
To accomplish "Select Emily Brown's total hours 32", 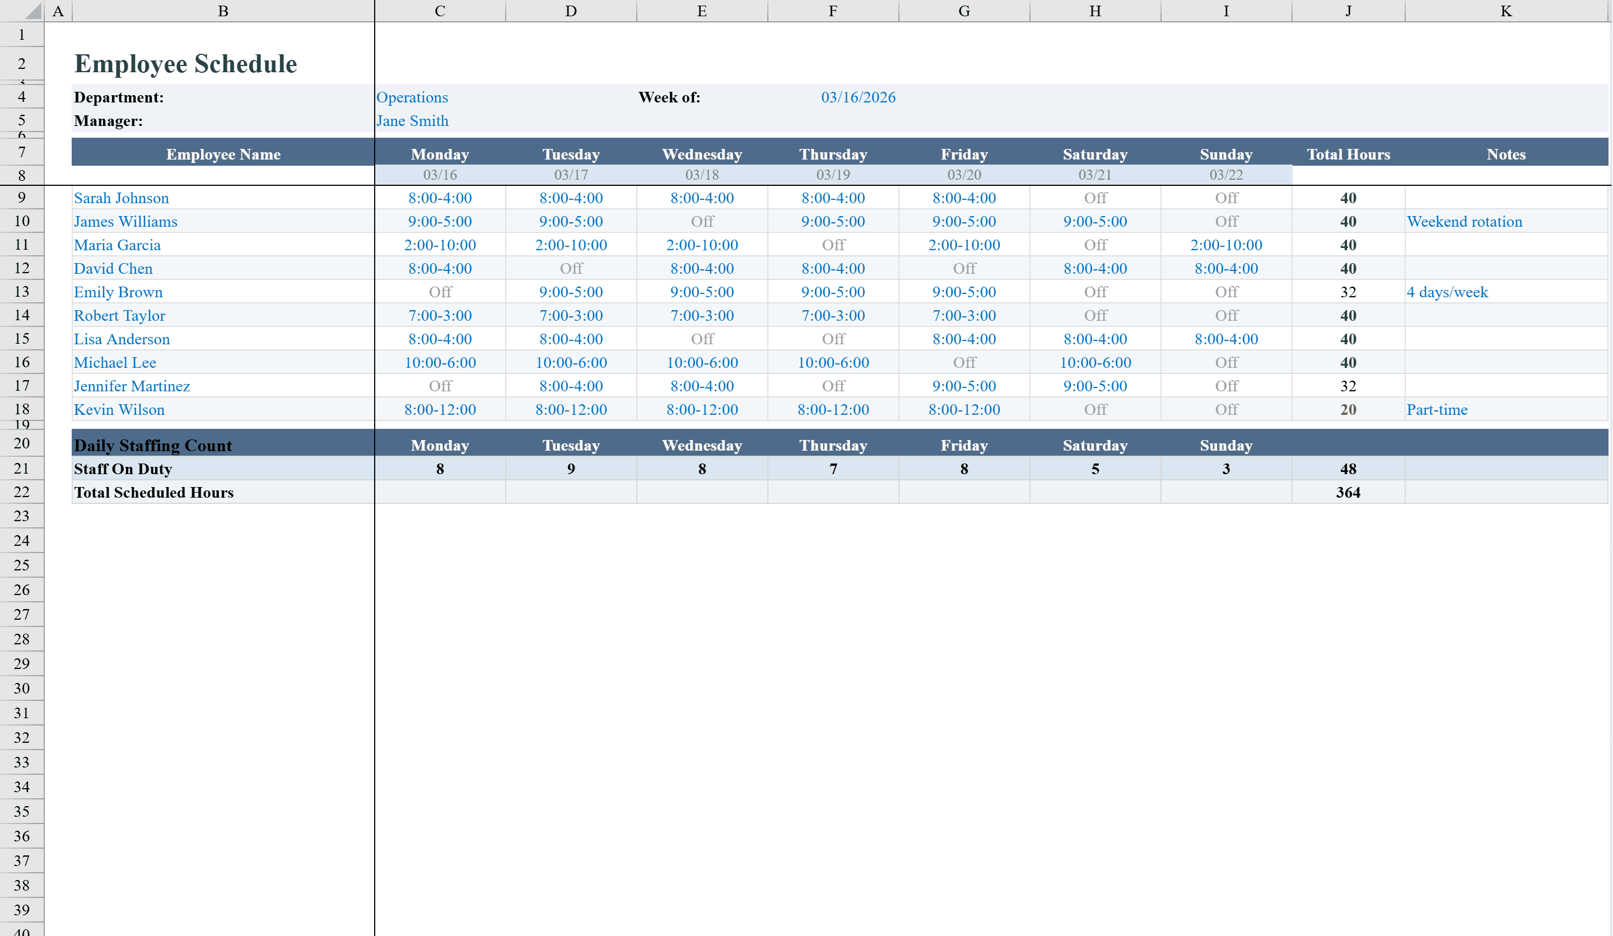I will coord(1348,292).
